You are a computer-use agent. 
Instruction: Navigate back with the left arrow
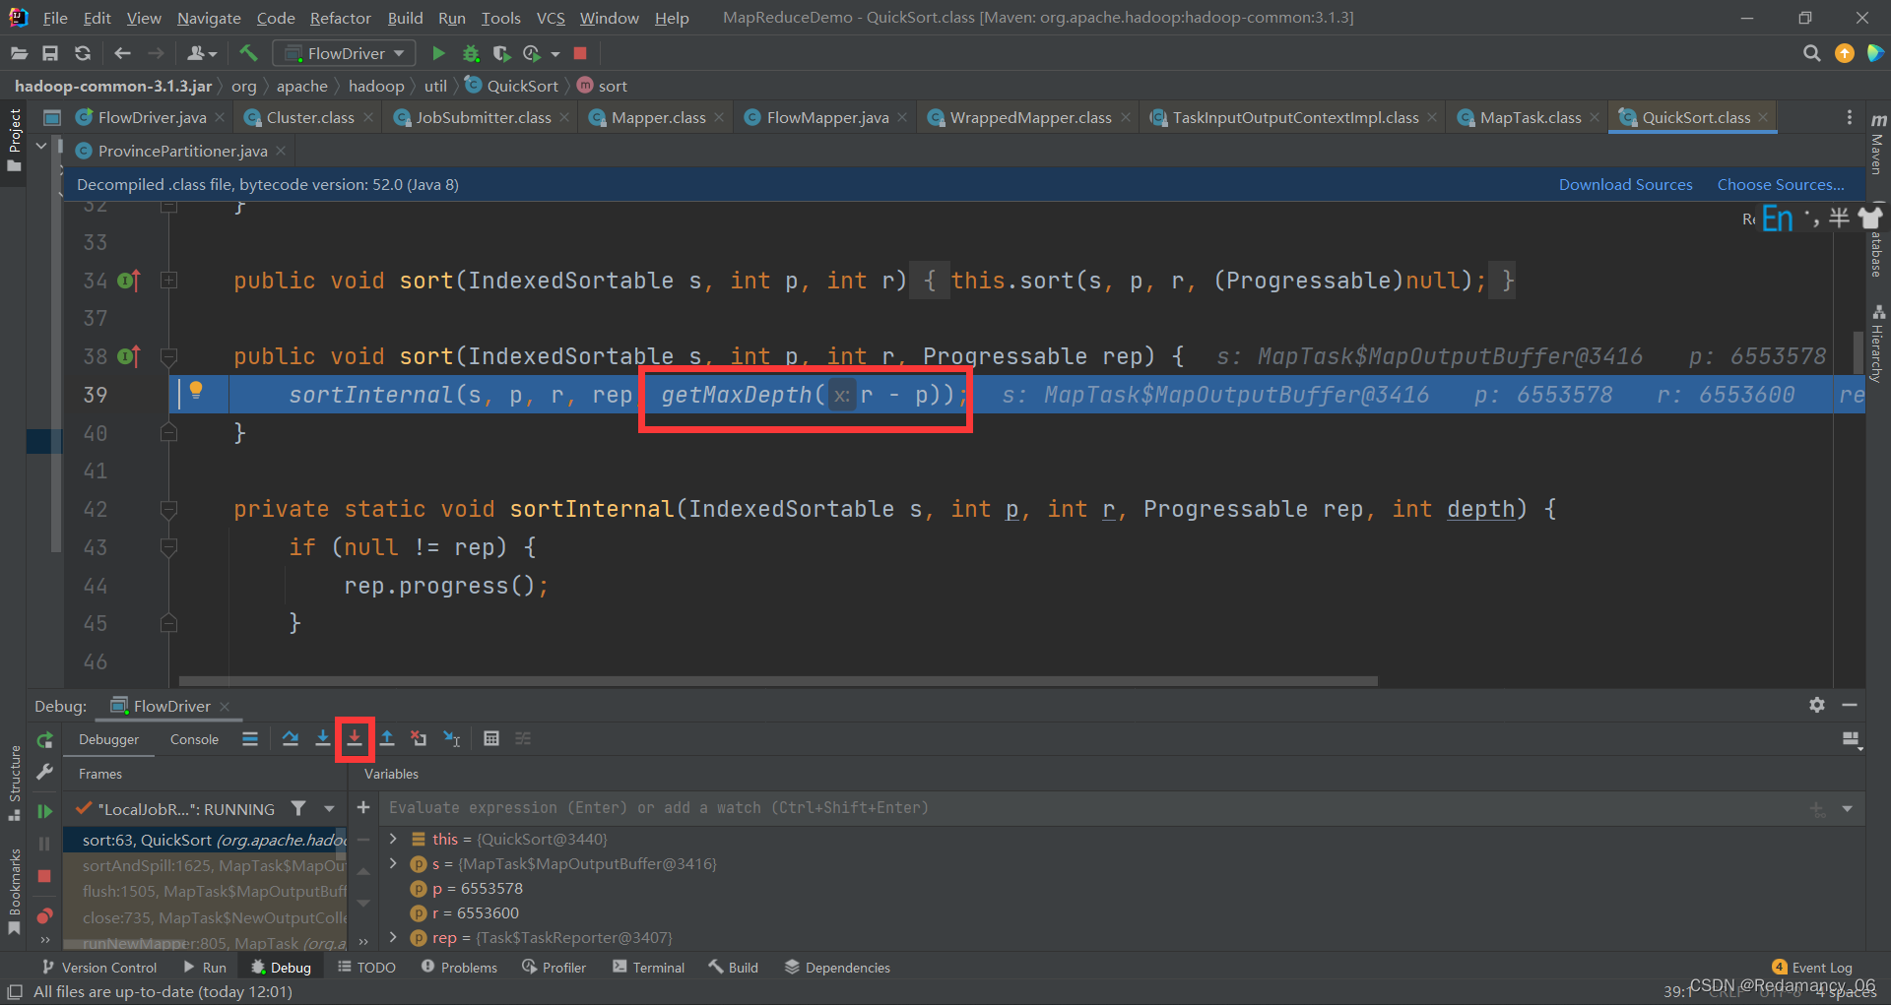tap(122, 53)
